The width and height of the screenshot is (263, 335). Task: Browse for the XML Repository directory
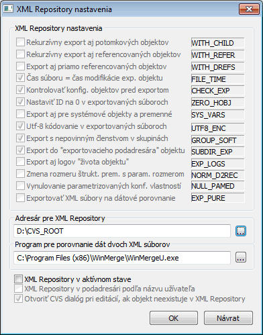tap(241, 231)
